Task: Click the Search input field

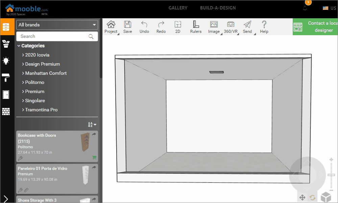Action: tap(57, 37)
